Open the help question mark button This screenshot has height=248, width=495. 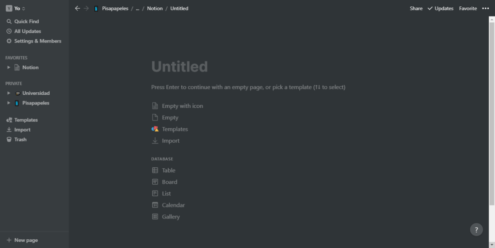(x=476, y=230)
